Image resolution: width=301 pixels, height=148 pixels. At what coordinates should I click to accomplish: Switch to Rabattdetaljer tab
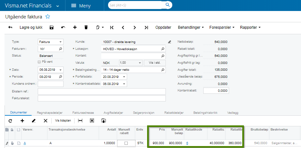coord(174,113)
